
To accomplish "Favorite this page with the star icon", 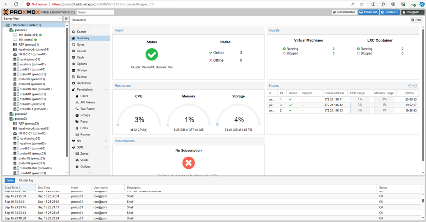I will pos(362,4).
